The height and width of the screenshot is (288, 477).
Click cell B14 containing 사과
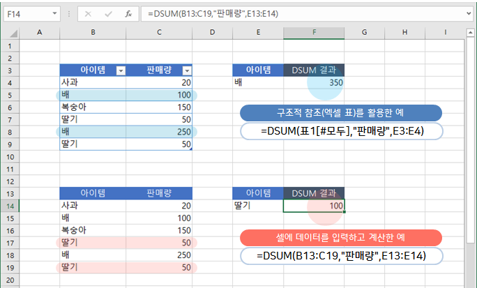pos(93,206)
